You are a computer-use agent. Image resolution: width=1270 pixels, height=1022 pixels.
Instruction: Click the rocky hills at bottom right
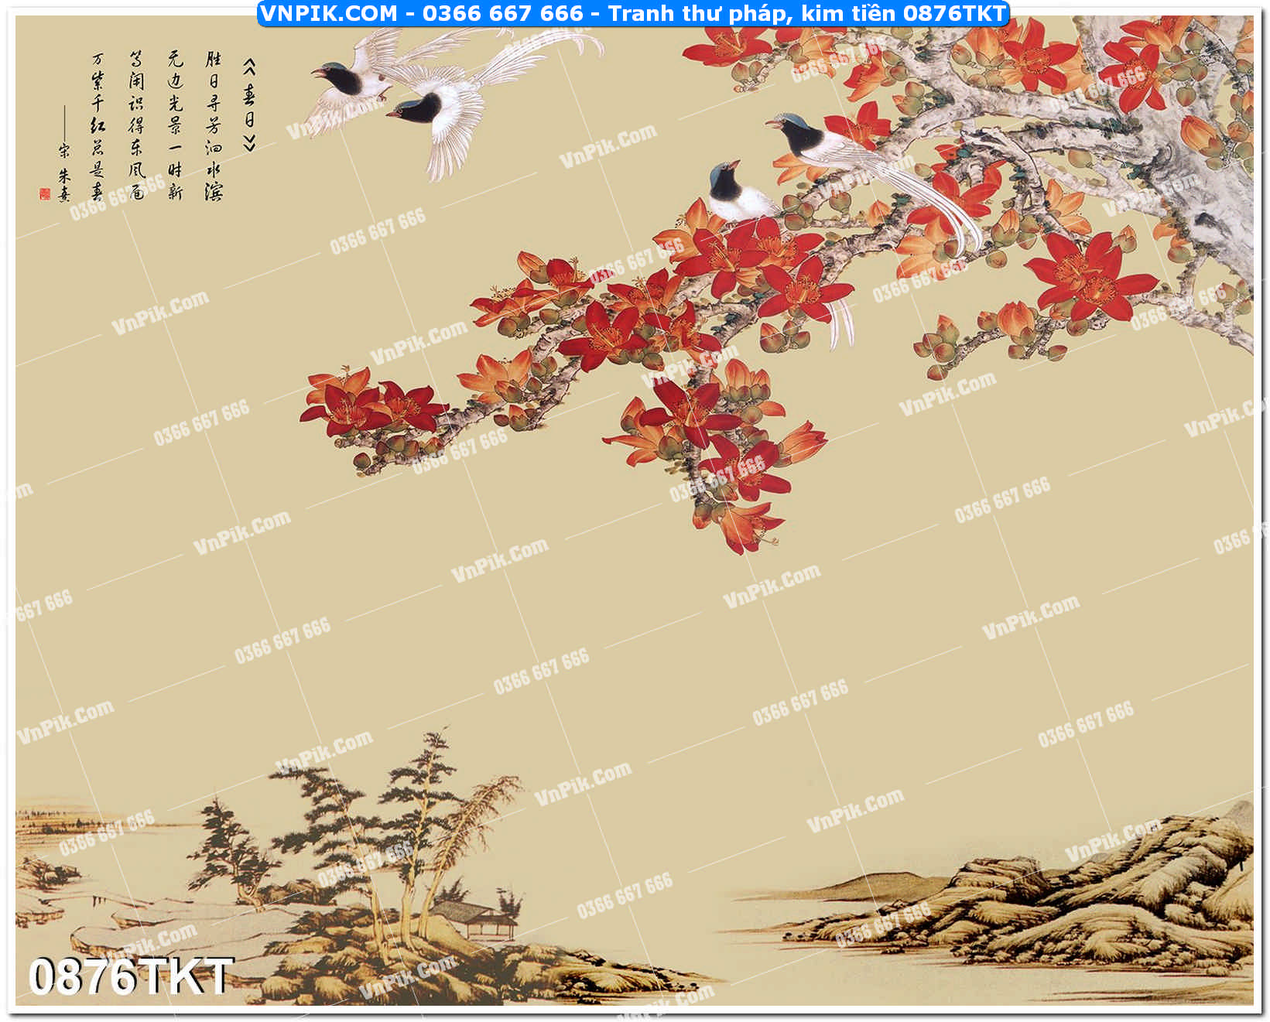point(1083,897)
